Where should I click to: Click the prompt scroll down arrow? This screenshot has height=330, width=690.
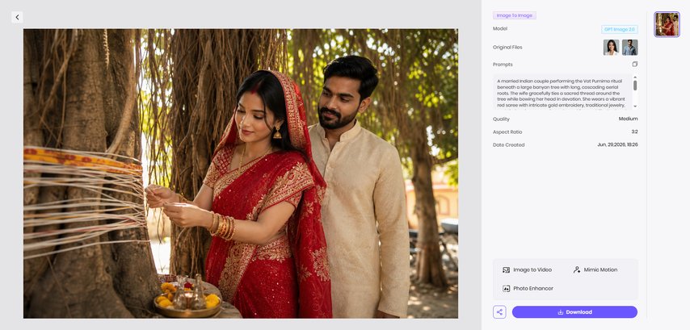[x=634, y=107]
